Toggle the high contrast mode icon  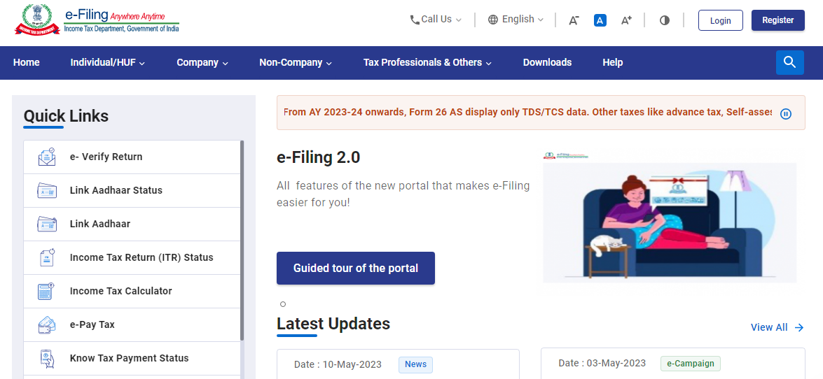665,20
